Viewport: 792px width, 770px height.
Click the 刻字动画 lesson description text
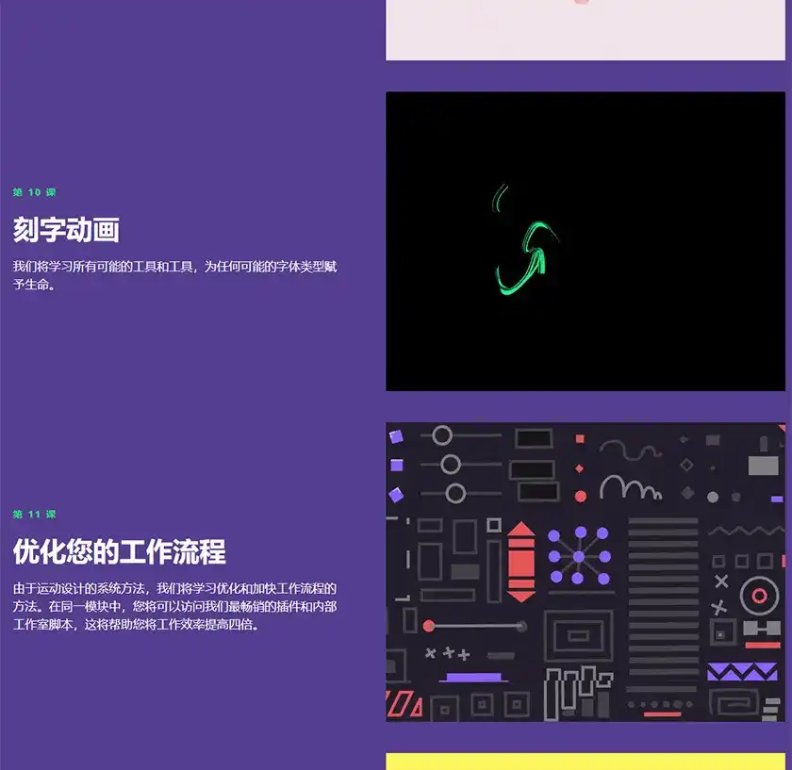coord(170,275)
